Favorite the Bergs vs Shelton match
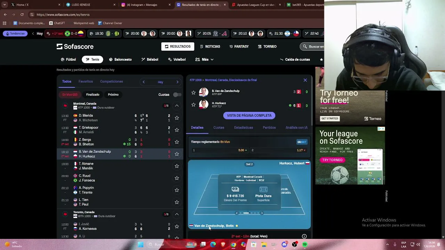 (177, 142)
